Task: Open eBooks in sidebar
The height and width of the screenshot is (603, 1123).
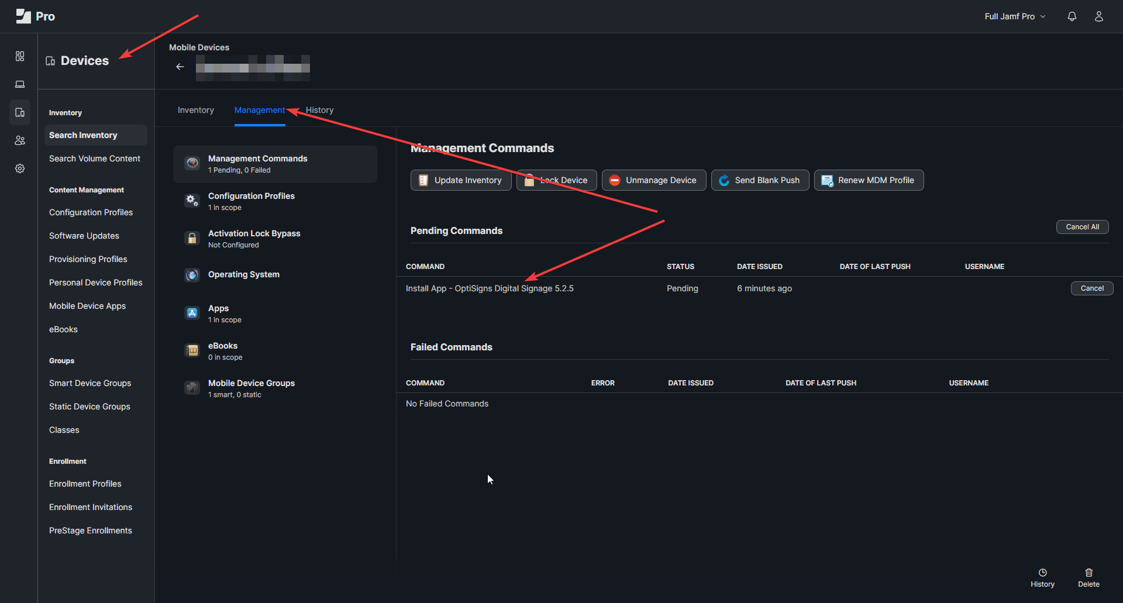Action: 63,329
